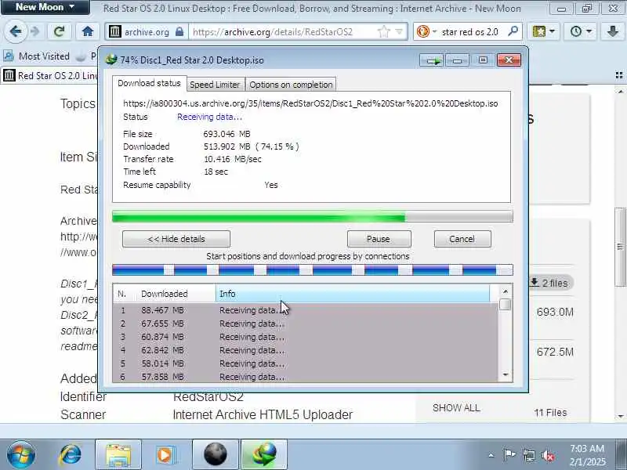Select connection 2 row with 67.655 MB
The image size is (627, 470).
[306, 324]
